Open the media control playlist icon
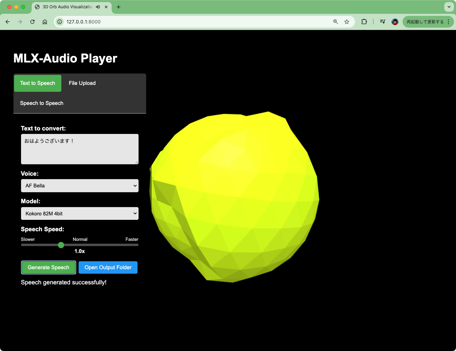Screen dimensions: 456x351 click(x=383, y=22)
